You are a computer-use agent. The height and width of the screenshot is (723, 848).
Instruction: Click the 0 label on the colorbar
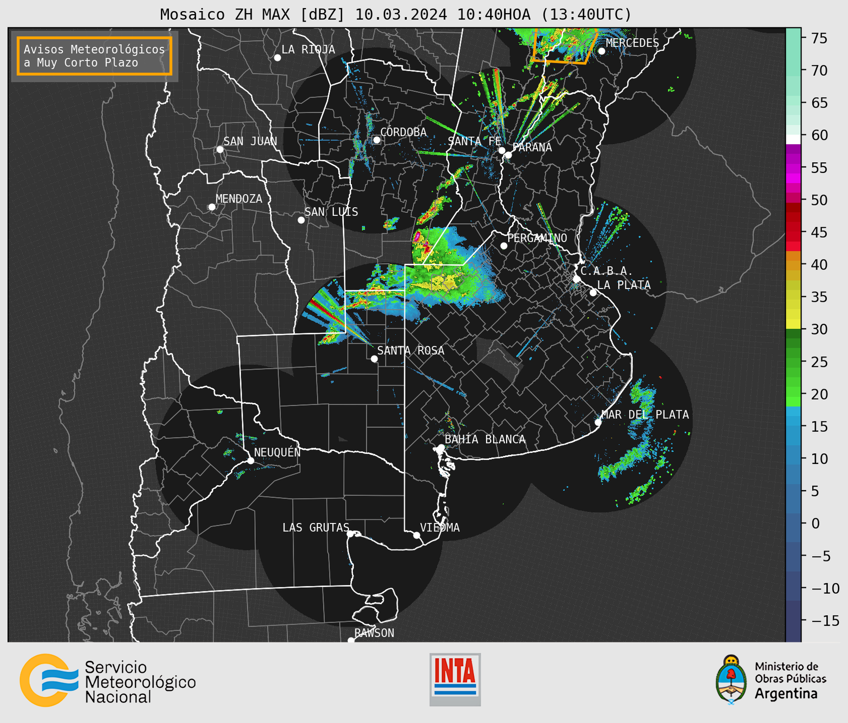point(815,523)
